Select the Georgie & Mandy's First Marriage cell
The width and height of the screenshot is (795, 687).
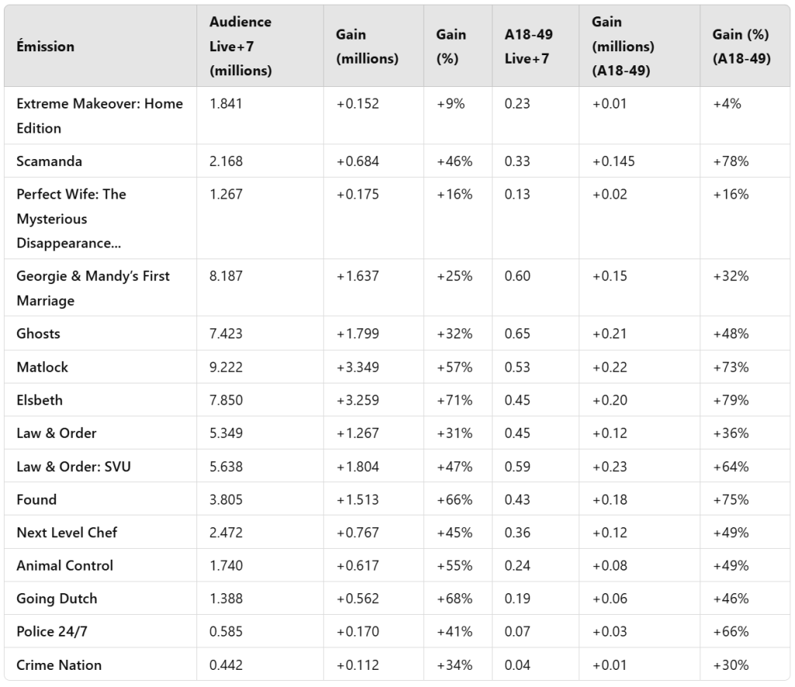click(93, 288)
